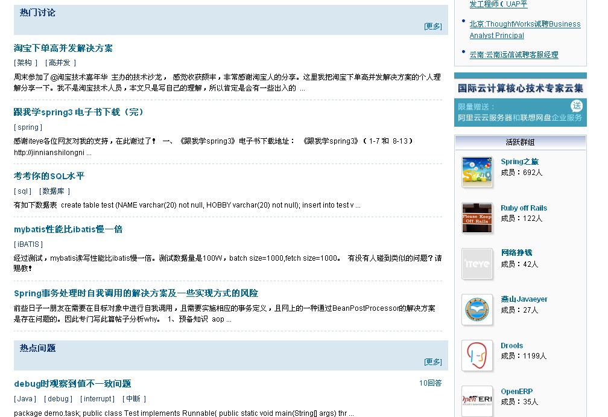Screen dimensions: 608x417
Task: Click the 活跃群组 panel header
Action: coord(521,142)
